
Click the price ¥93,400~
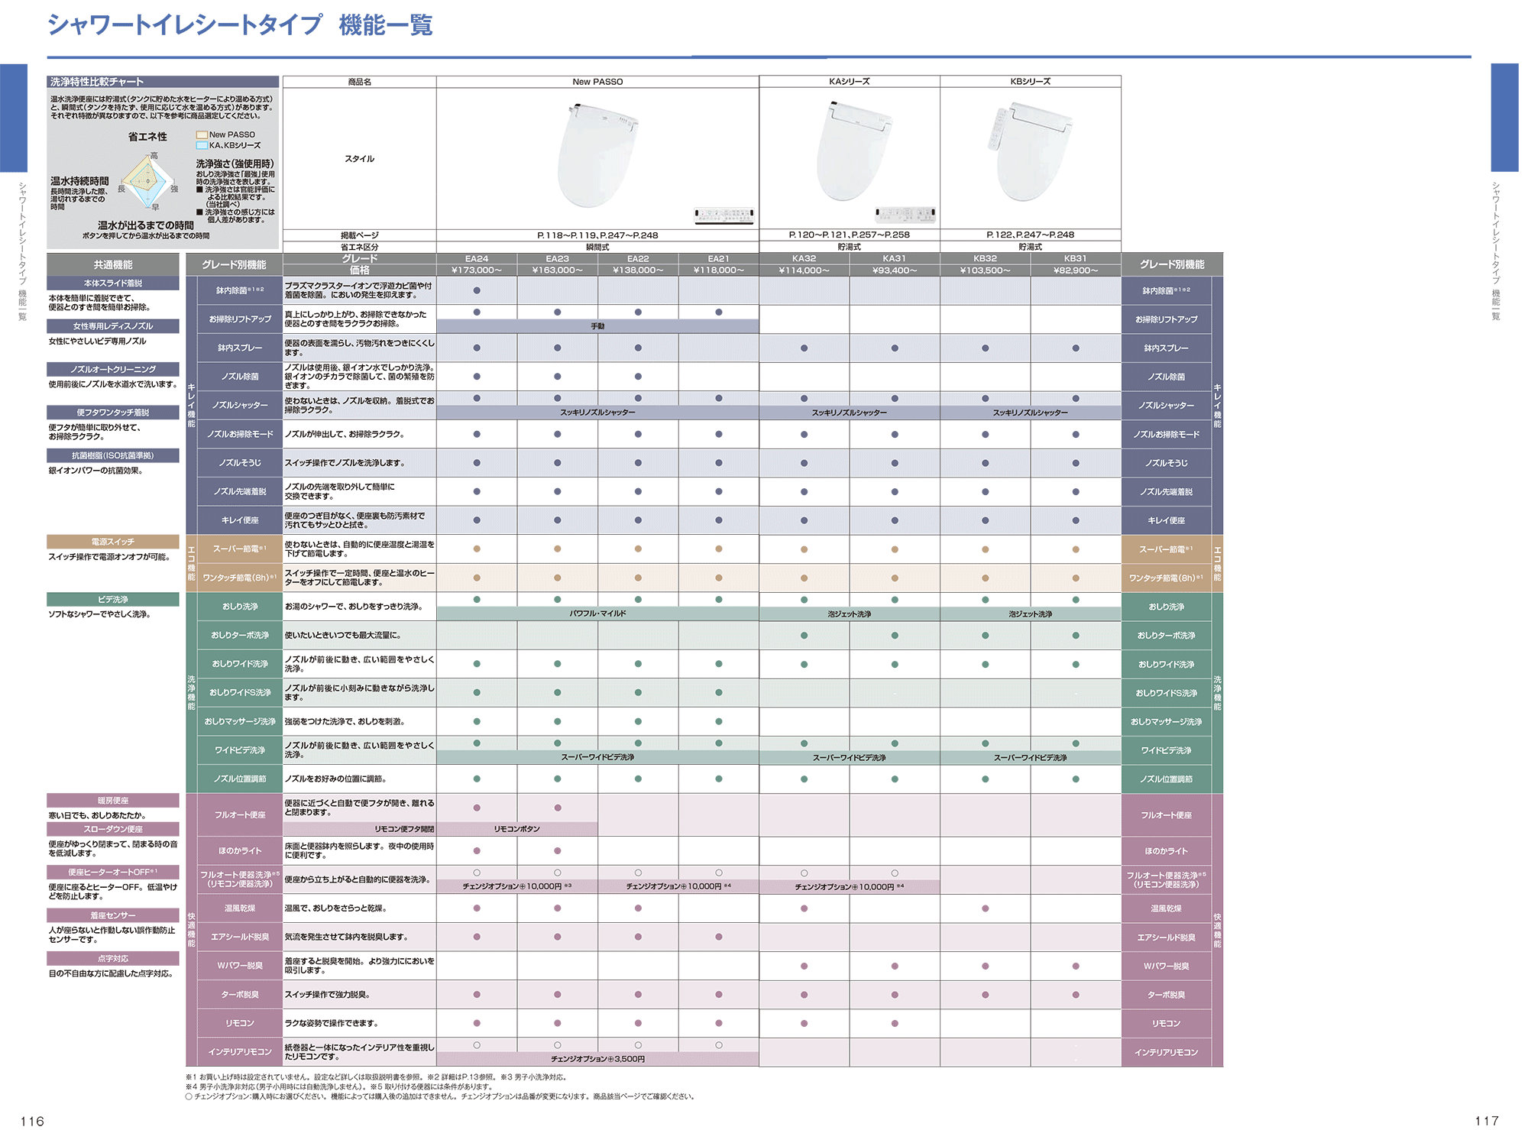[895, 270]
